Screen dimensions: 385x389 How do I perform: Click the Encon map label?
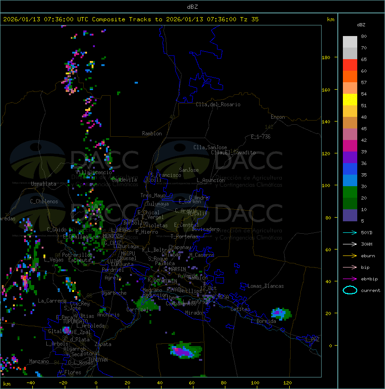[278, 117]
